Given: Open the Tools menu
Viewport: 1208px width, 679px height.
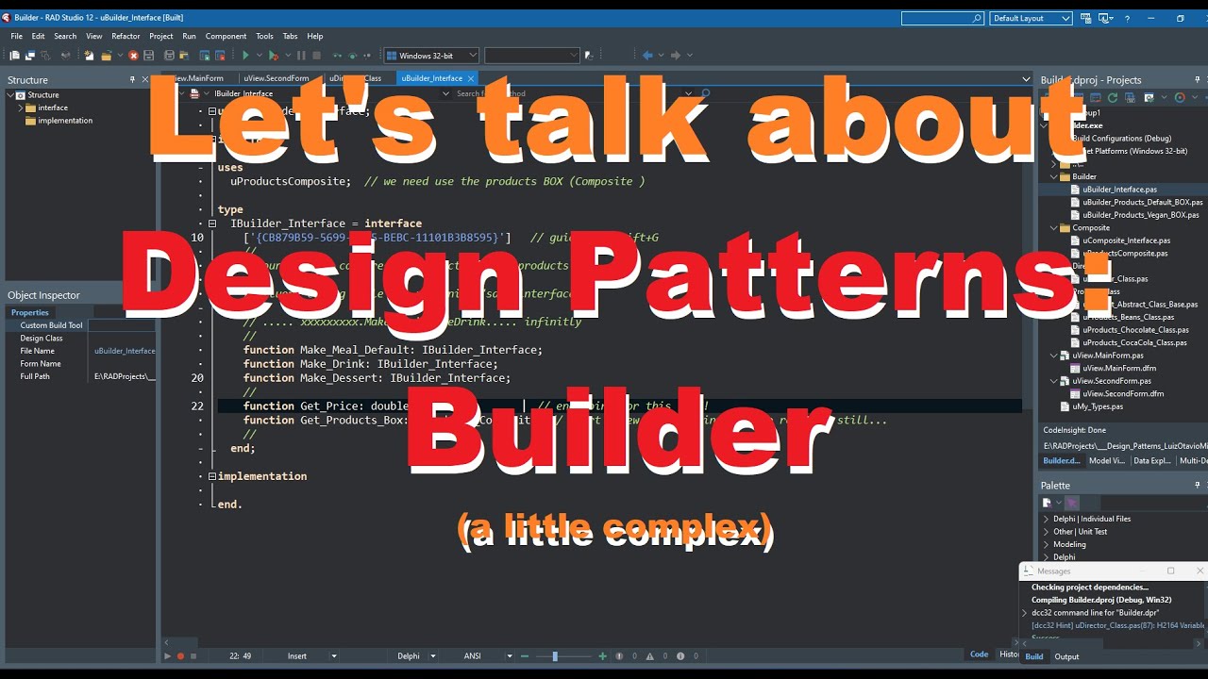Looking at the screenshot, I should 265,36.
